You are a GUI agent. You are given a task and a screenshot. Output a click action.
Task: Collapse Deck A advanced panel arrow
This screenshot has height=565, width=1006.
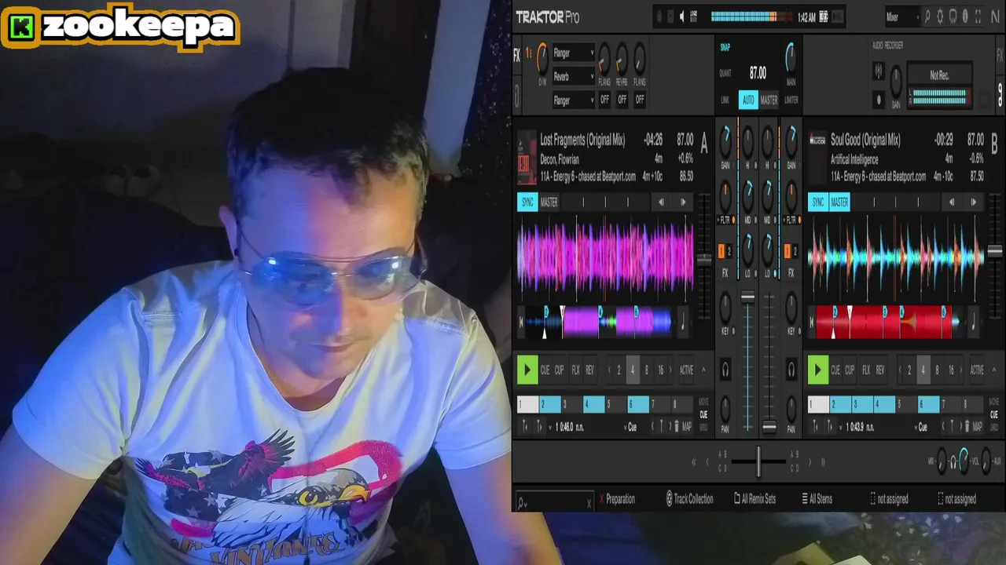703,370
